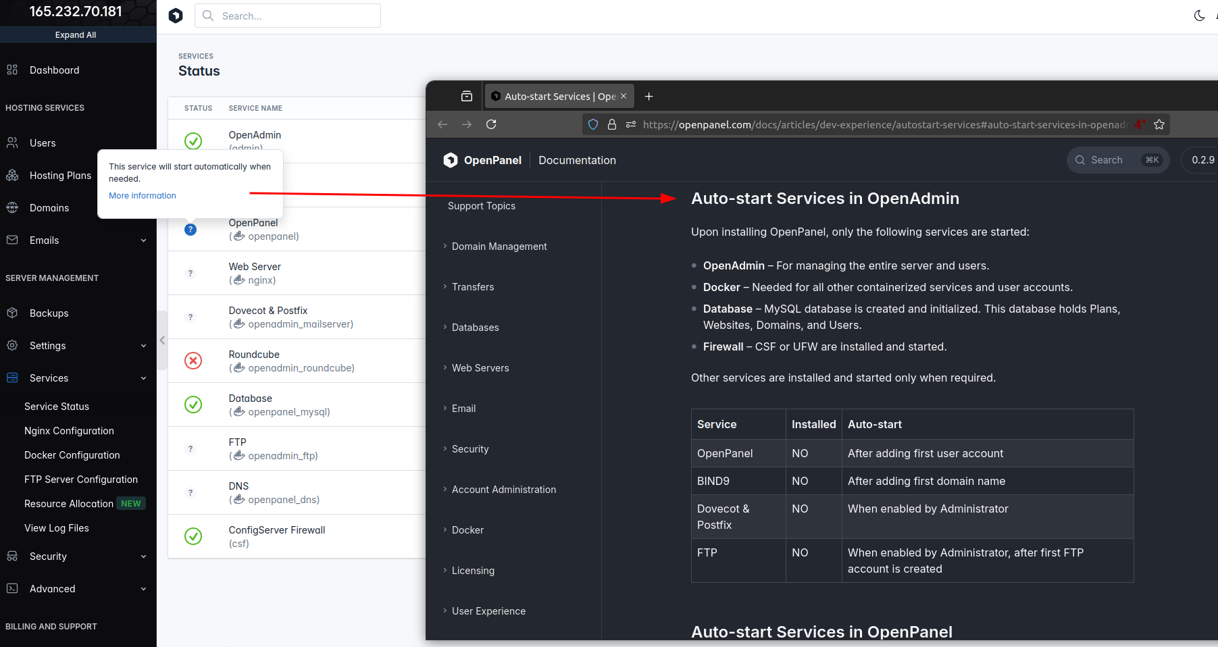Click the documentation Search box
This screenshot has width=1218, height=647.
click(1118, 160)
